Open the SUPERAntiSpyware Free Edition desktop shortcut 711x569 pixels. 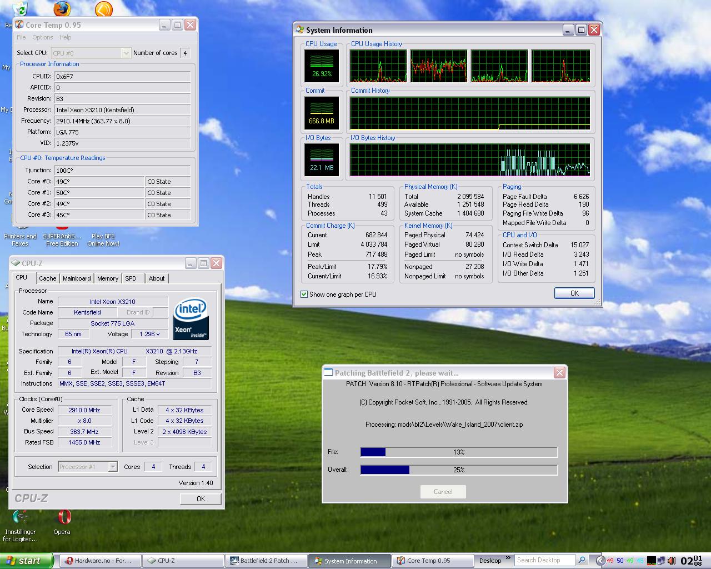tap(62, 239)
